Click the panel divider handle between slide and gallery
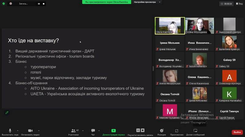This screenshot has height=137, width=245. (x=153, y=68)
